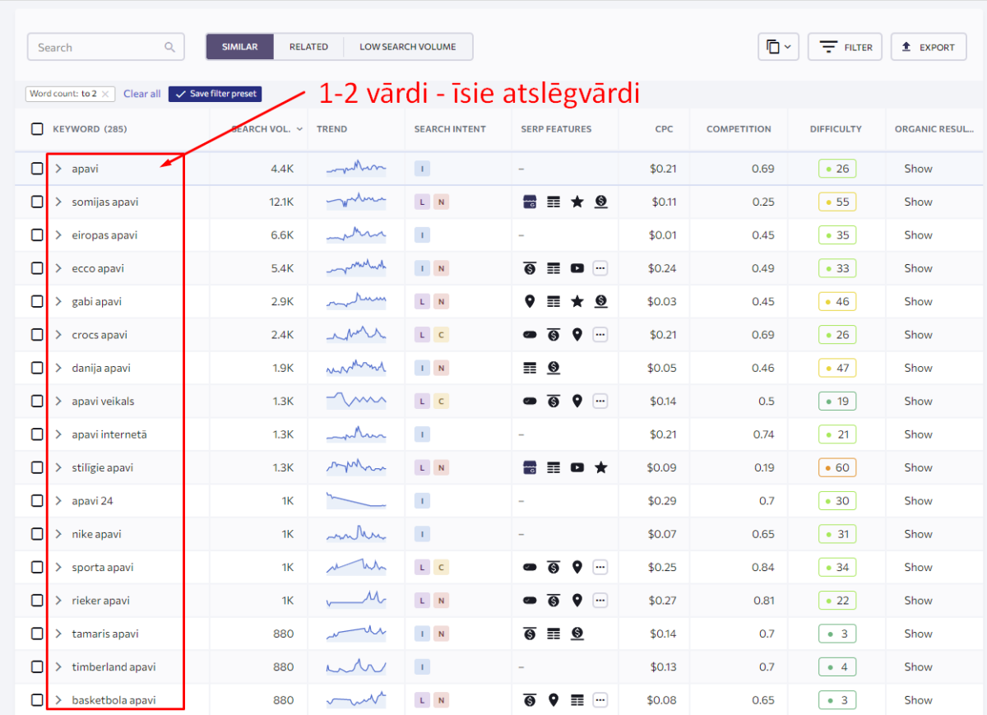This screenshot has width=987, height=715.
Task: Expand the ecco apavi keyword row
Action: [58, 268]
